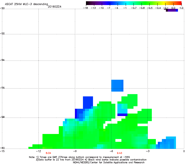This screenshot has height=164, width=186.
Task: Click the color bar tick label "-0.5"
Action: pyautogui.click(x=150, y=8)
